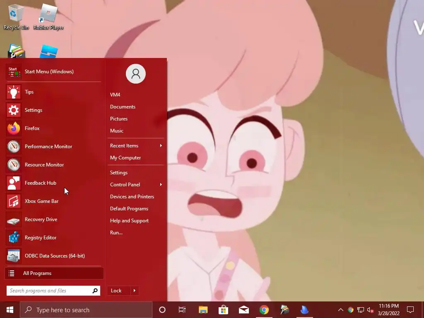
Task: Click the blue flame app on taskbar
Action: [x=305, y=310]
